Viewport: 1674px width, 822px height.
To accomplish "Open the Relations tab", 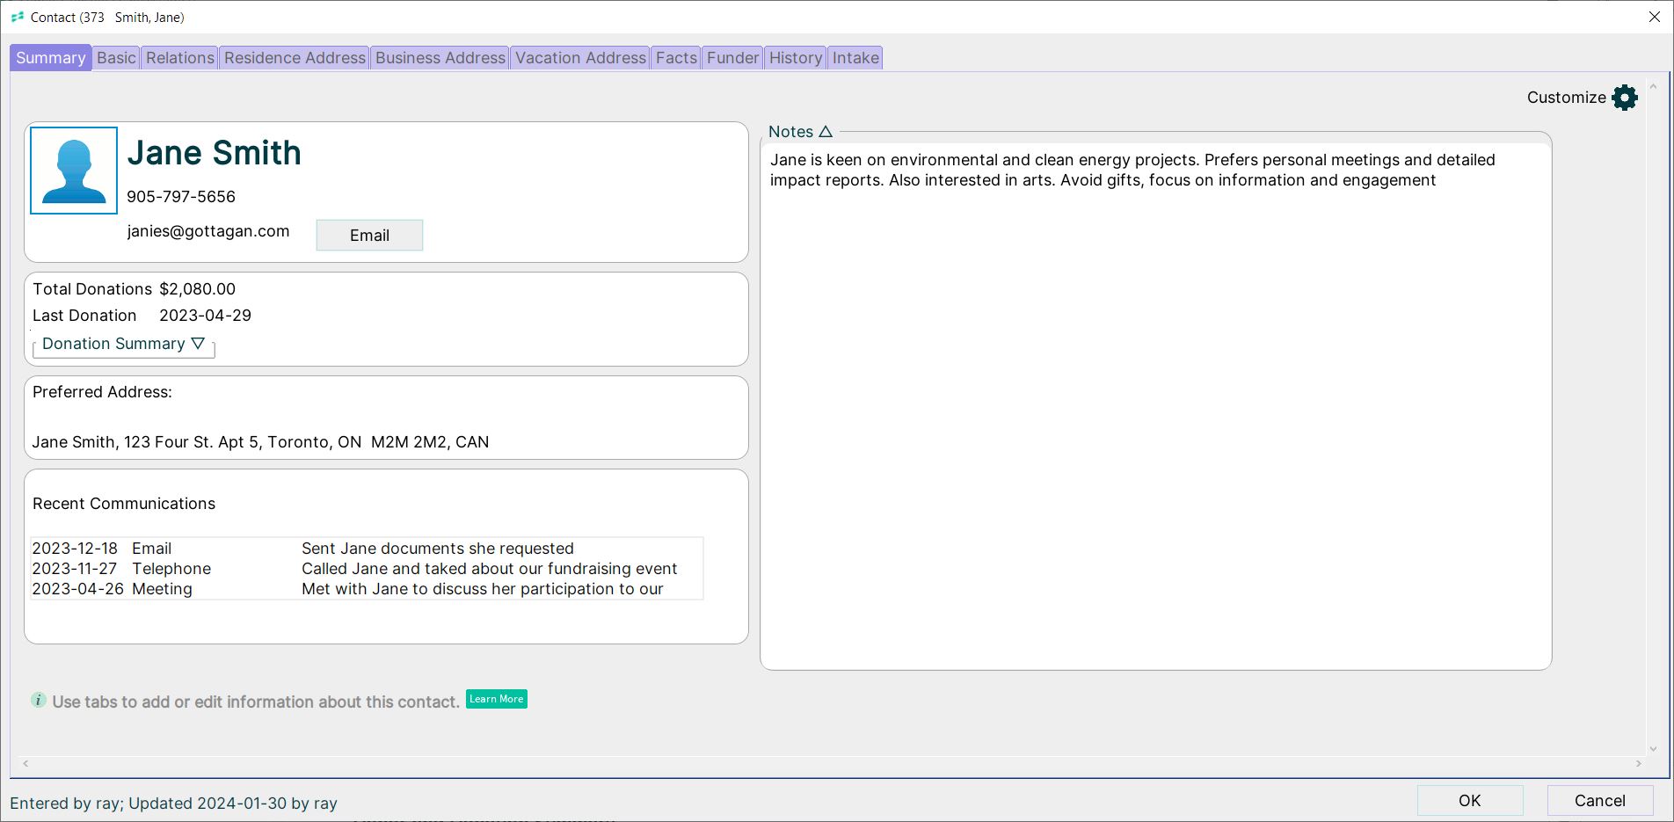I will click(x=180, y=58).
